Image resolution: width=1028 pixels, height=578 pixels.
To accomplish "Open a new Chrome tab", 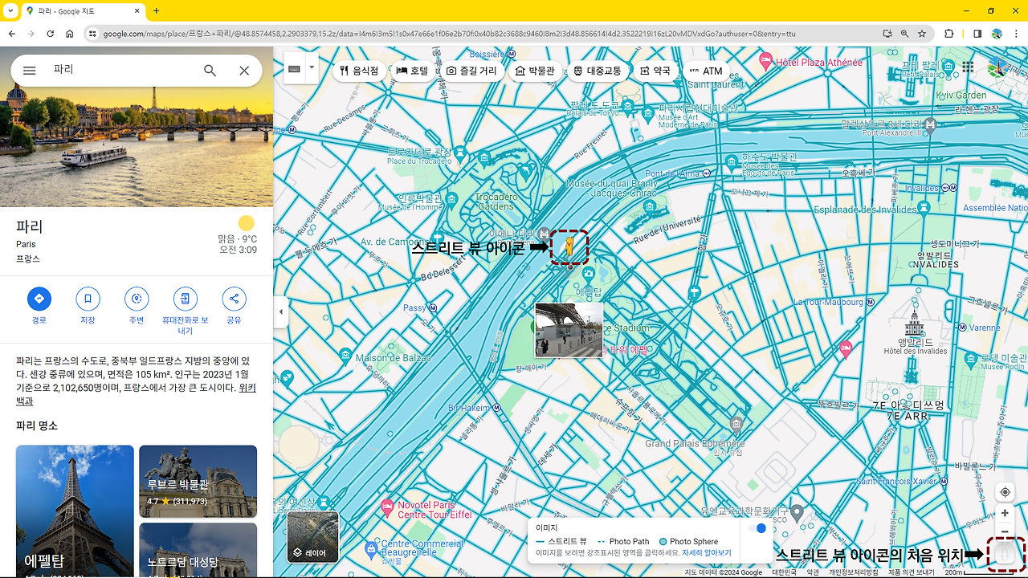I will (156, 11).
